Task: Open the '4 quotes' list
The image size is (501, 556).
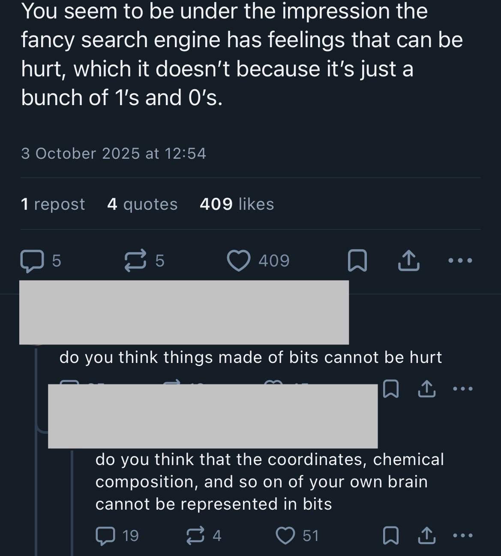Action: coord(142,204)
